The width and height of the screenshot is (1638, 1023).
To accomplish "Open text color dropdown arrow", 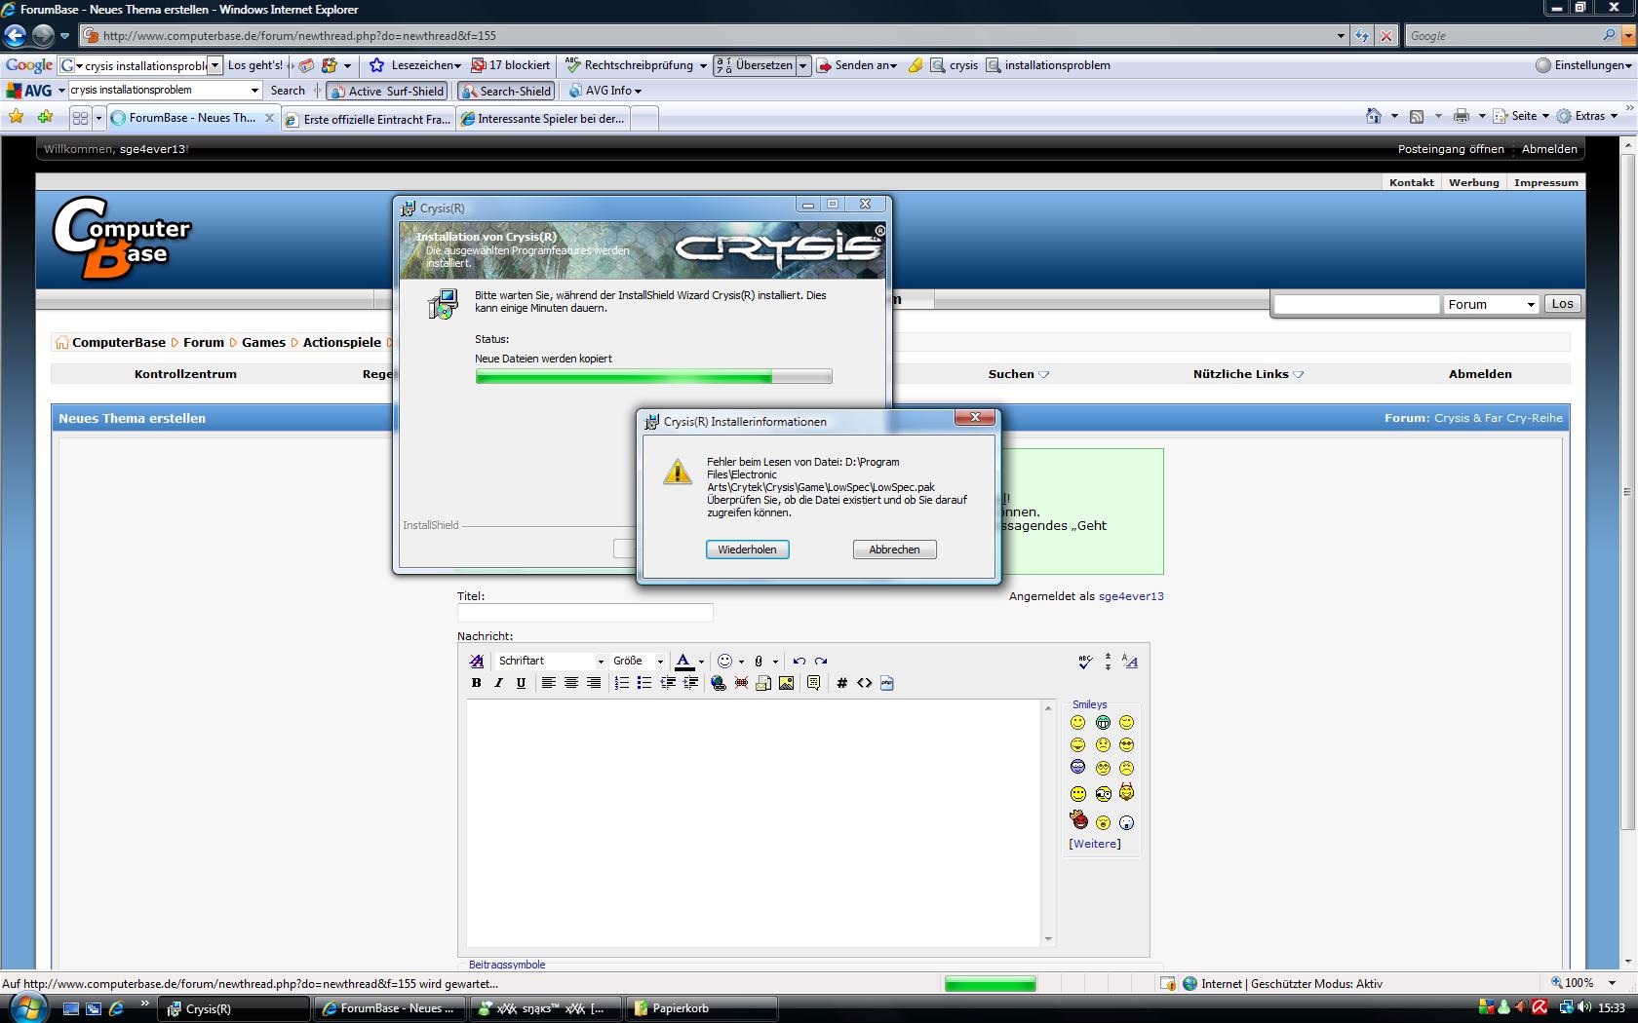I will click(x=701, y=662).
